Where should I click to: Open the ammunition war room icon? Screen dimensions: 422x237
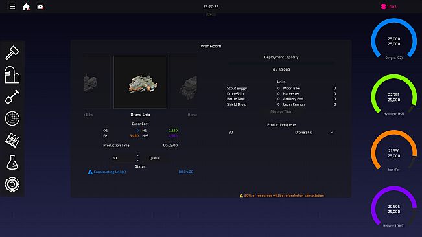12,141
